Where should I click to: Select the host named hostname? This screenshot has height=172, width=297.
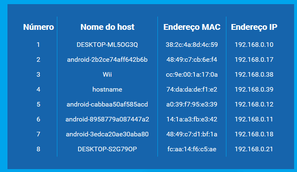tap(107, 90)
